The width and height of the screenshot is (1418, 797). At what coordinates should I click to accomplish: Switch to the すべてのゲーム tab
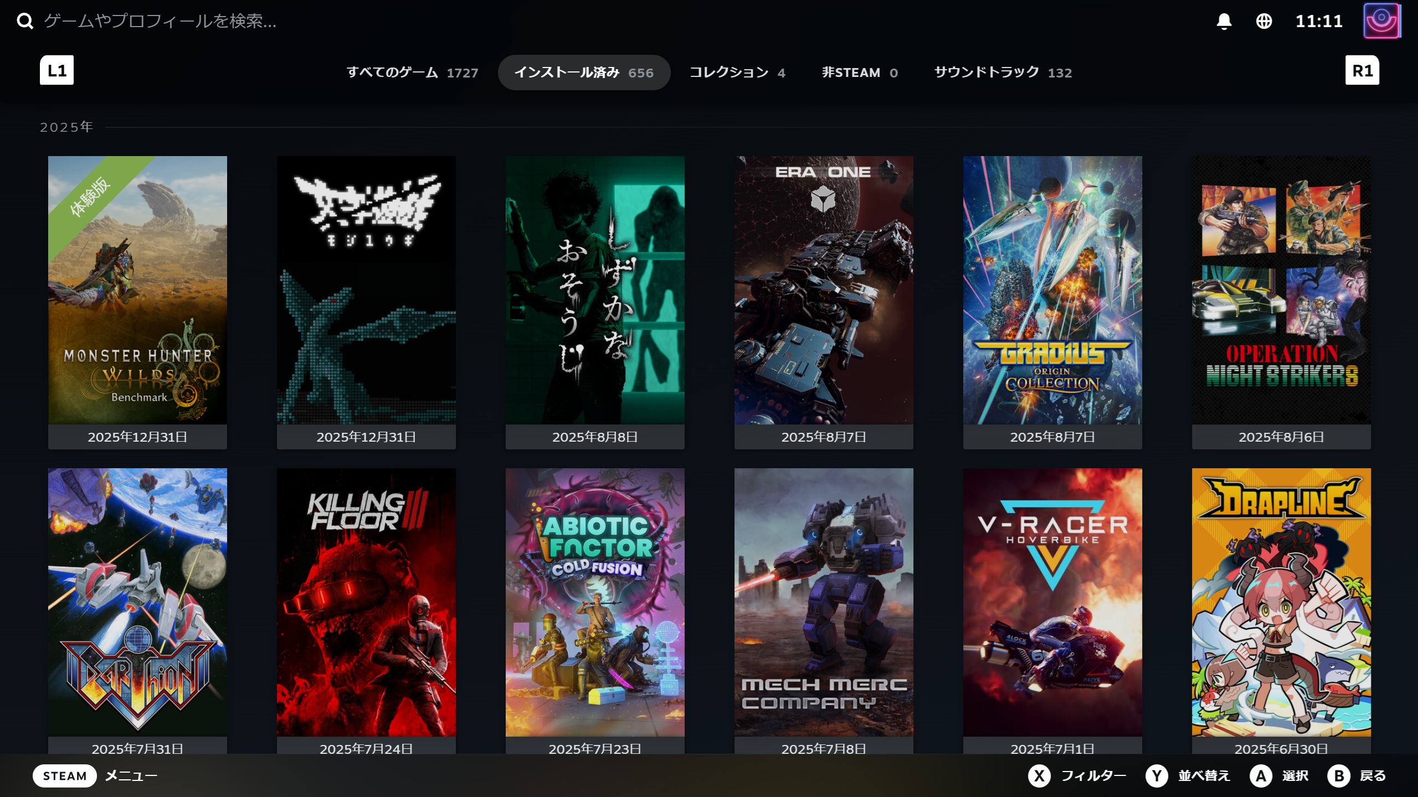(x=413, y=73)
